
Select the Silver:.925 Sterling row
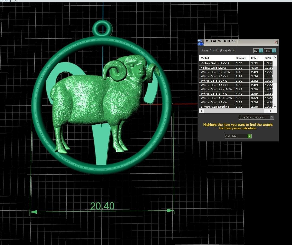(x=236, y=107)
